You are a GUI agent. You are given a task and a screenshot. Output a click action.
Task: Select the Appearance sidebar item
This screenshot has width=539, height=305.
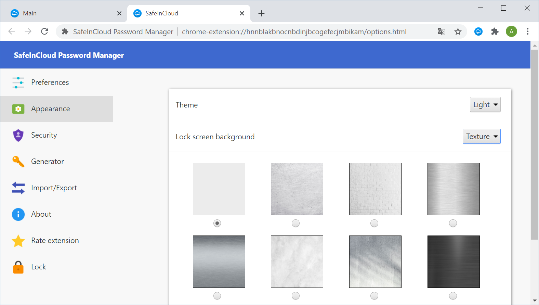(x=57, y=109)
